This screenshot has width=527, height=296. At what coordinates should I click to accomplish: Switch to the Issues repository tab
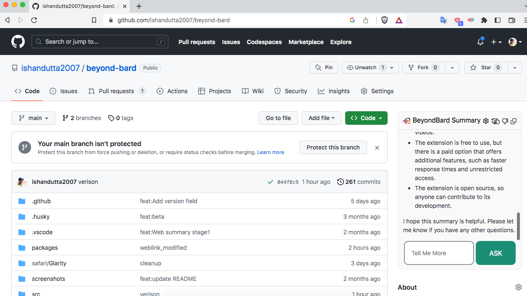point(63,91)
